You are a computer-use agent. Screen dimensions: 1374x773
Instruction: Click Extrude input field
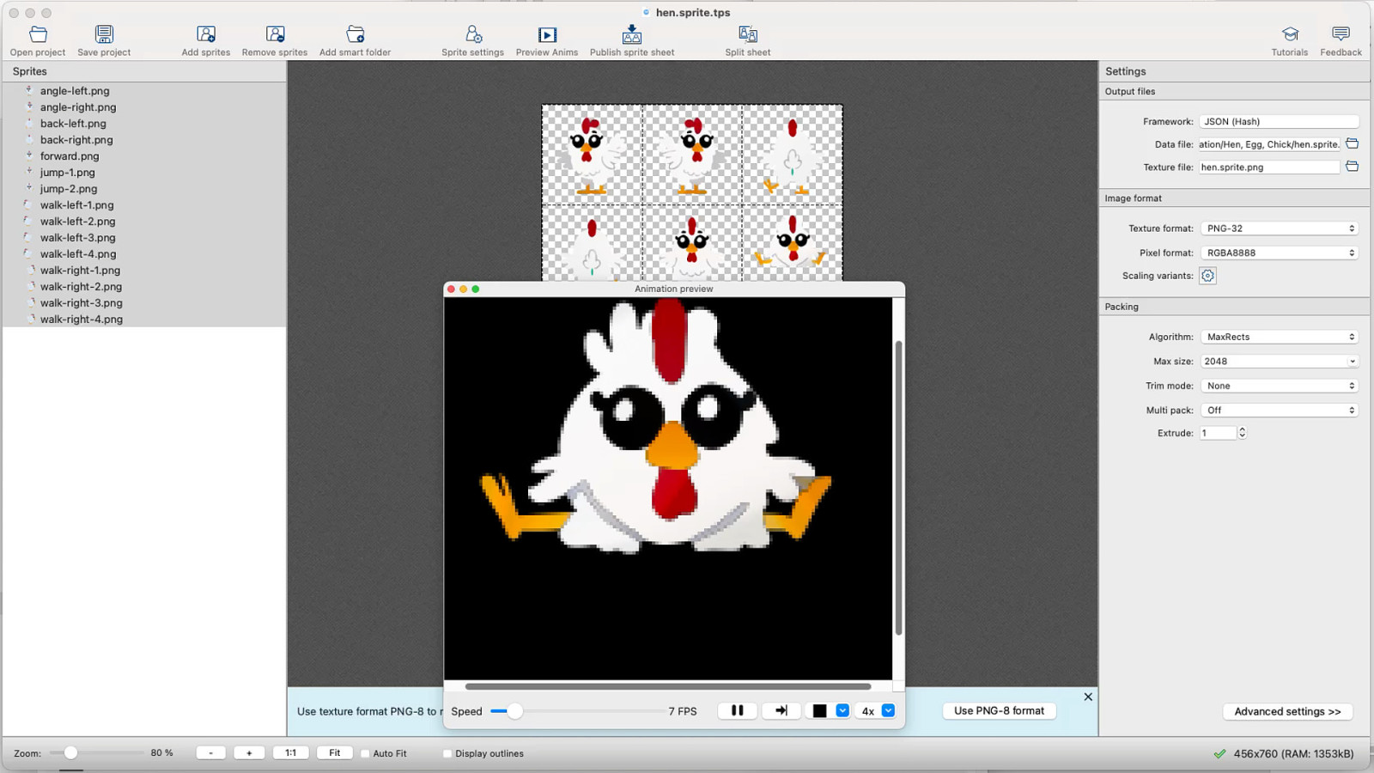coord(1218,433)
